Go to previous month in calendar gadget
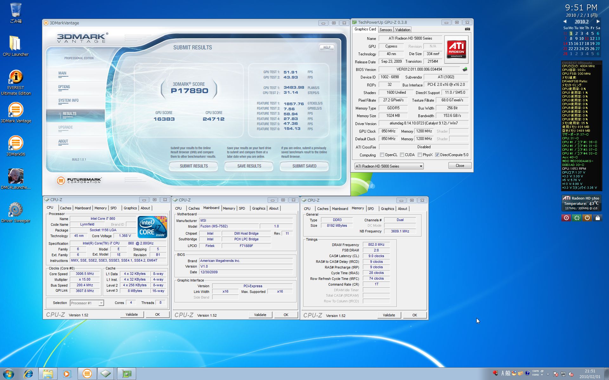This screenshot has height=380, width=609. [565, 22]
